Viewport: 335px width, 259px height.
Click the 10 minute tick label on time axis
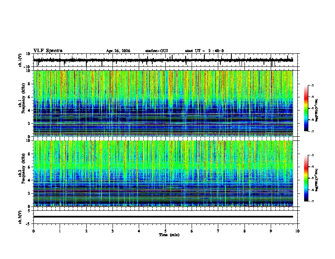pos(297,231)
